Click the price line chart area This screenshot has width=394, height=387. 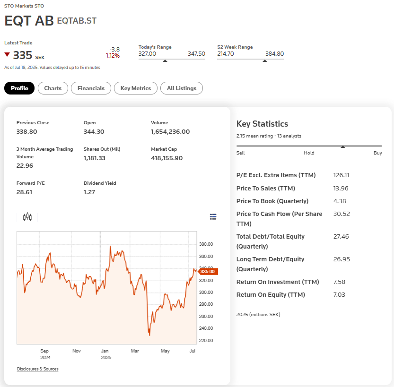click(x=107, y=288)
